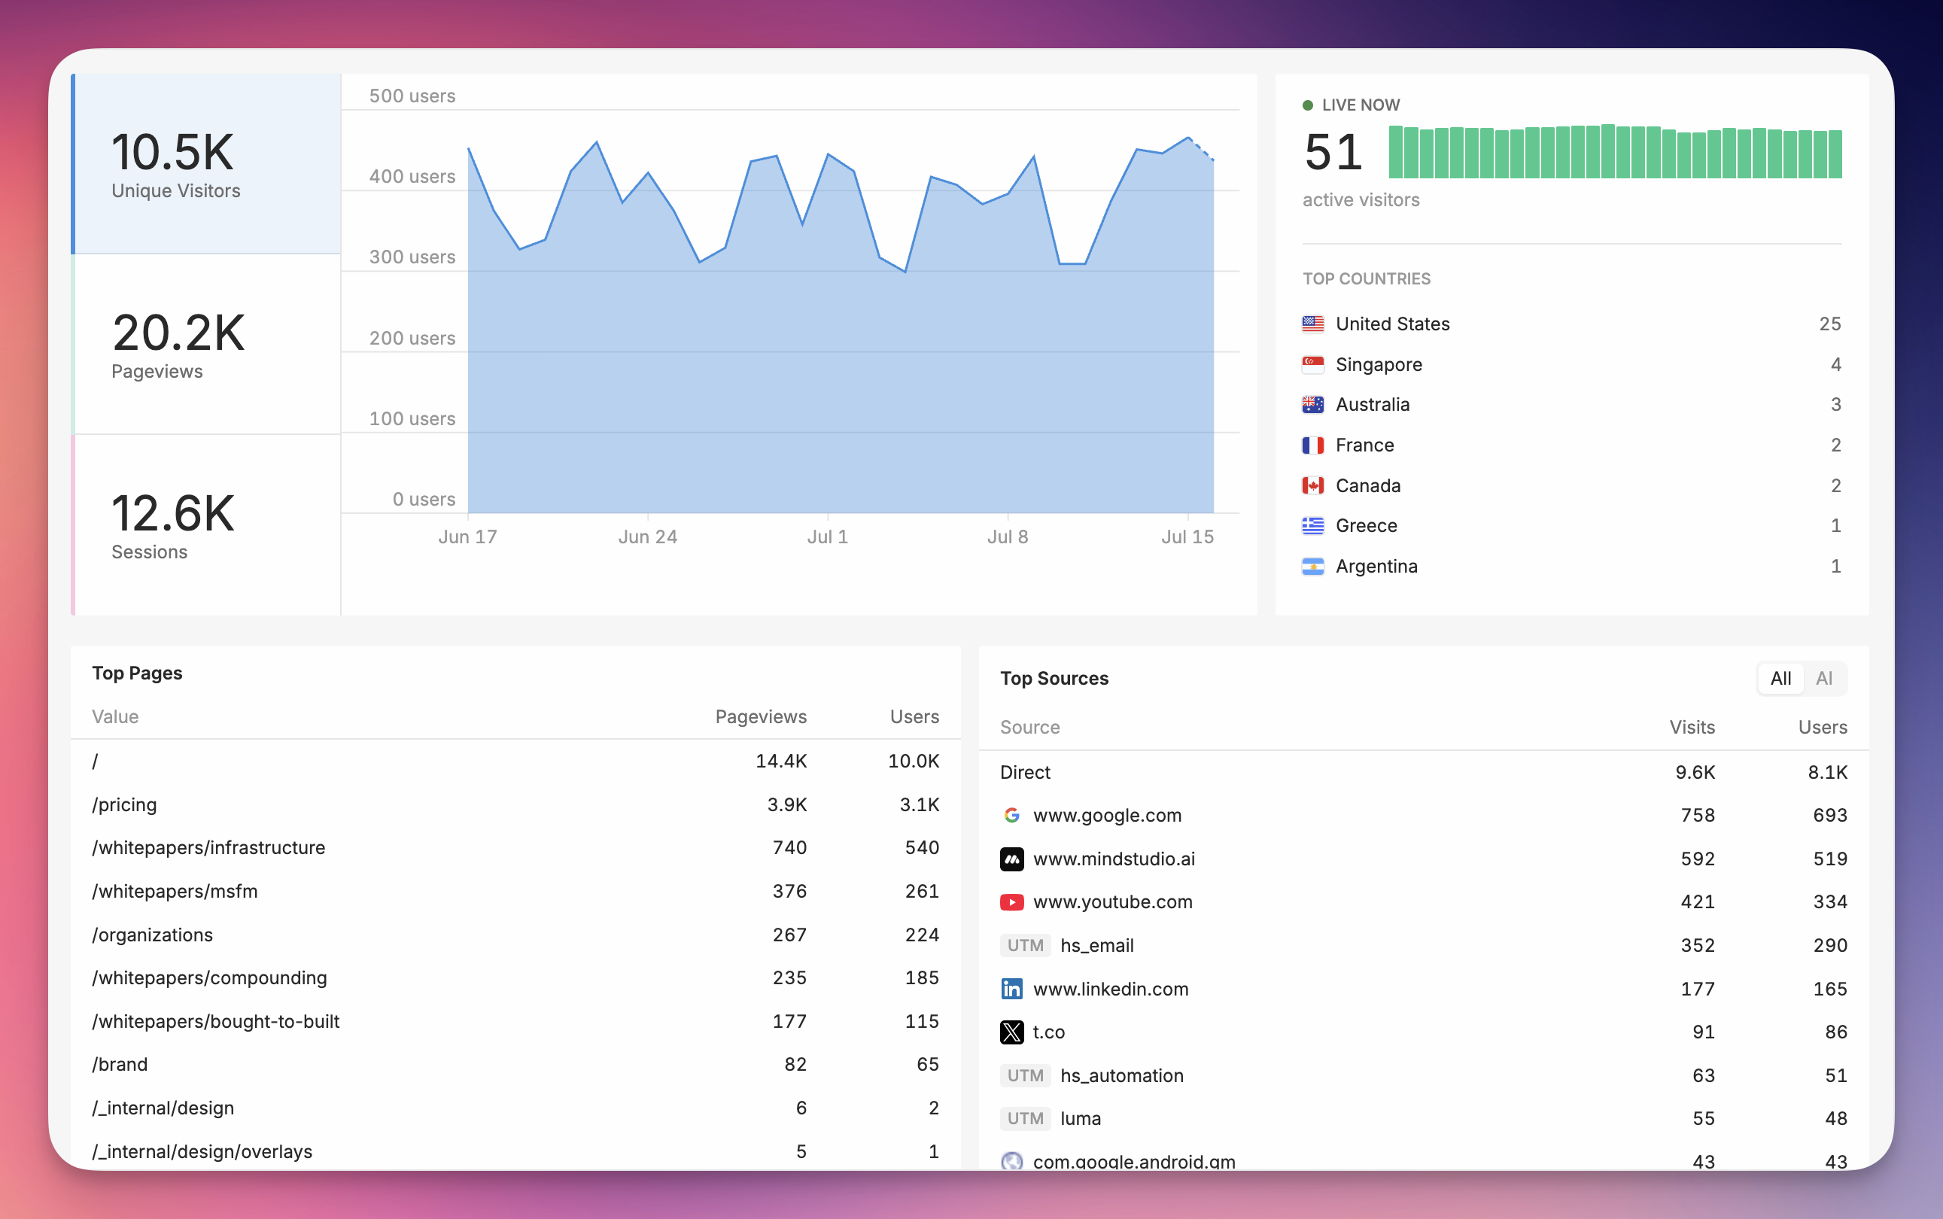This screenshot has width=1943, height=1219.
Task: Switch Top Sources to the All tab
Action: pos(1780,679)
